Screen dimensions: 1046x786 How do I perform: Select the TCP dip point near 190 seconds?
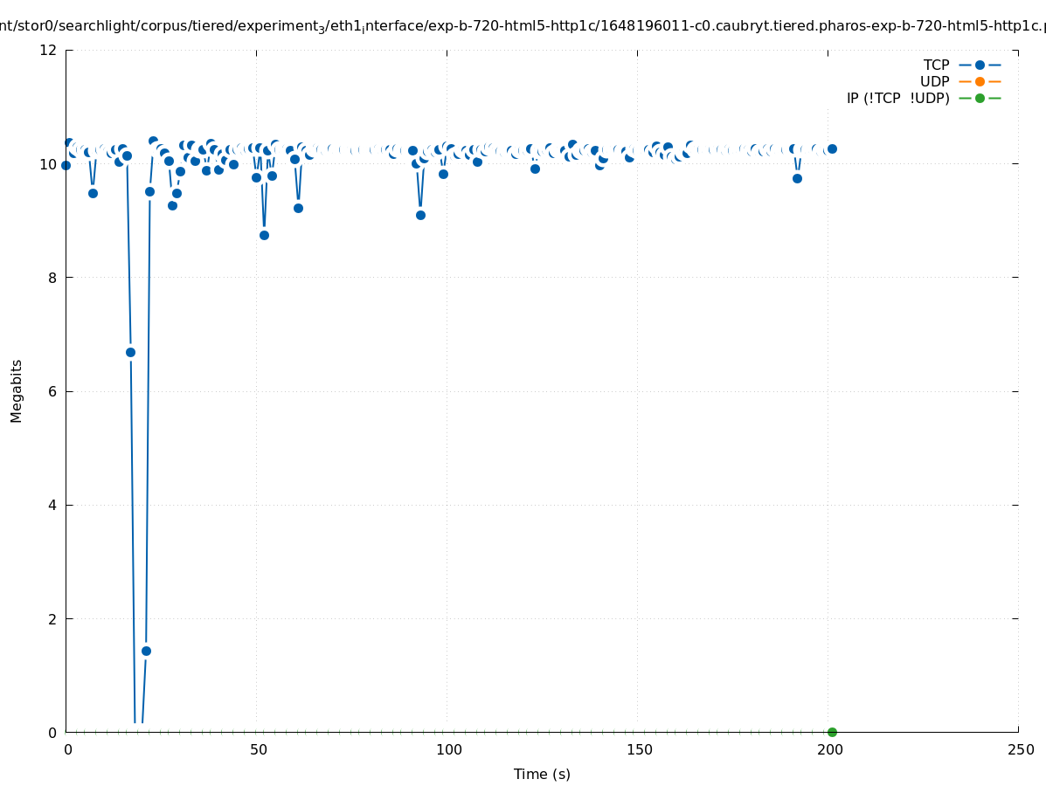797,178
